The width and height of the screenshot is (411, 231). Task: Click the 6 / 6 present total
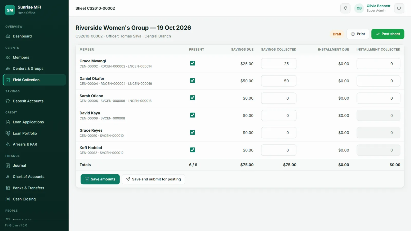[193, 165]
